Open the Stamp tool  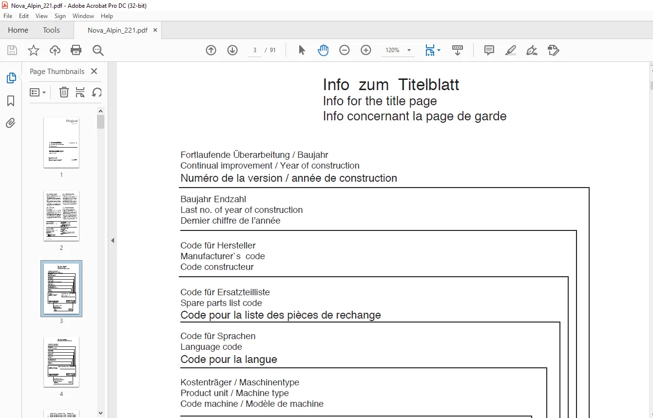tap(553, 50)
